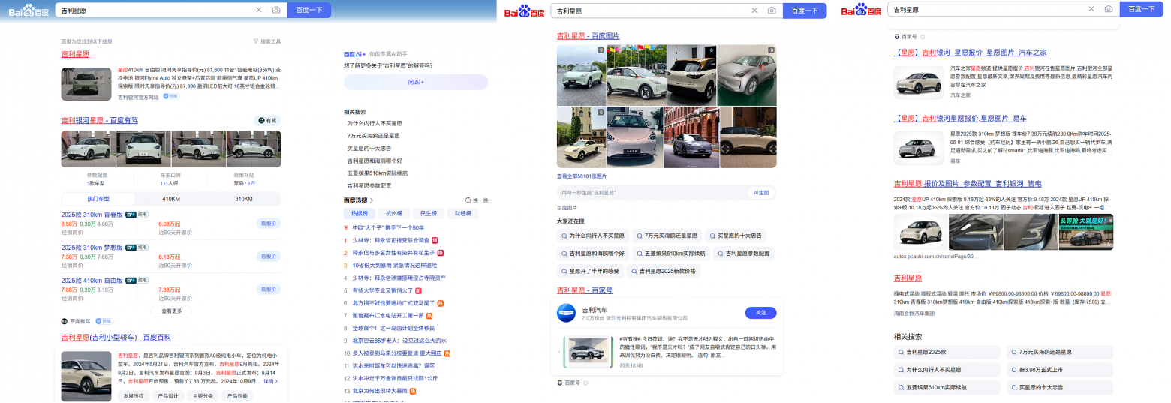This screenshot has width=1171, height=403.
Task: Open hot search 10省份大到暴雨 紧急情况这样避险
Action: point(395,265)
